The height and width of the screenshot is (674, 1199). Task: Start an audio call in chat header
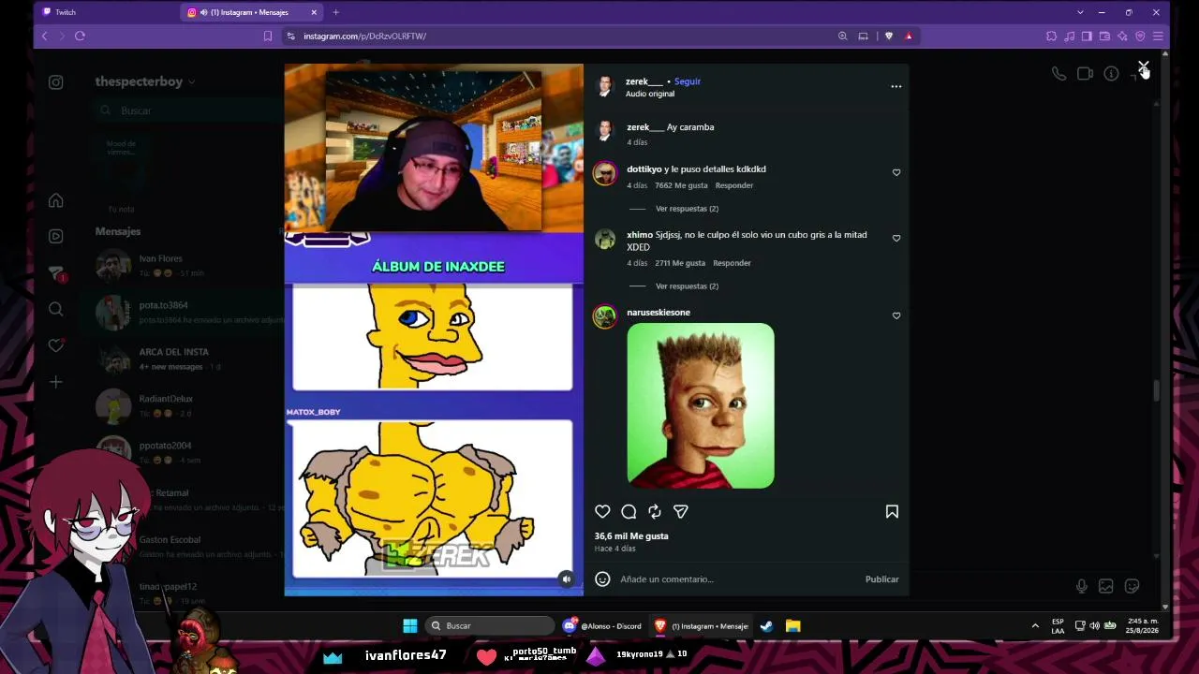pos(1058,74)
